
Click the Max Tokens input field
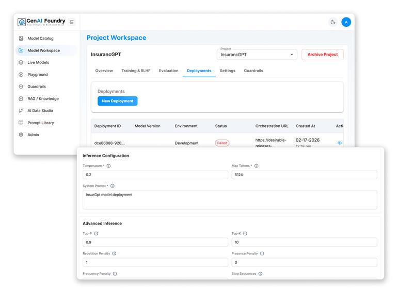point(304,175)
